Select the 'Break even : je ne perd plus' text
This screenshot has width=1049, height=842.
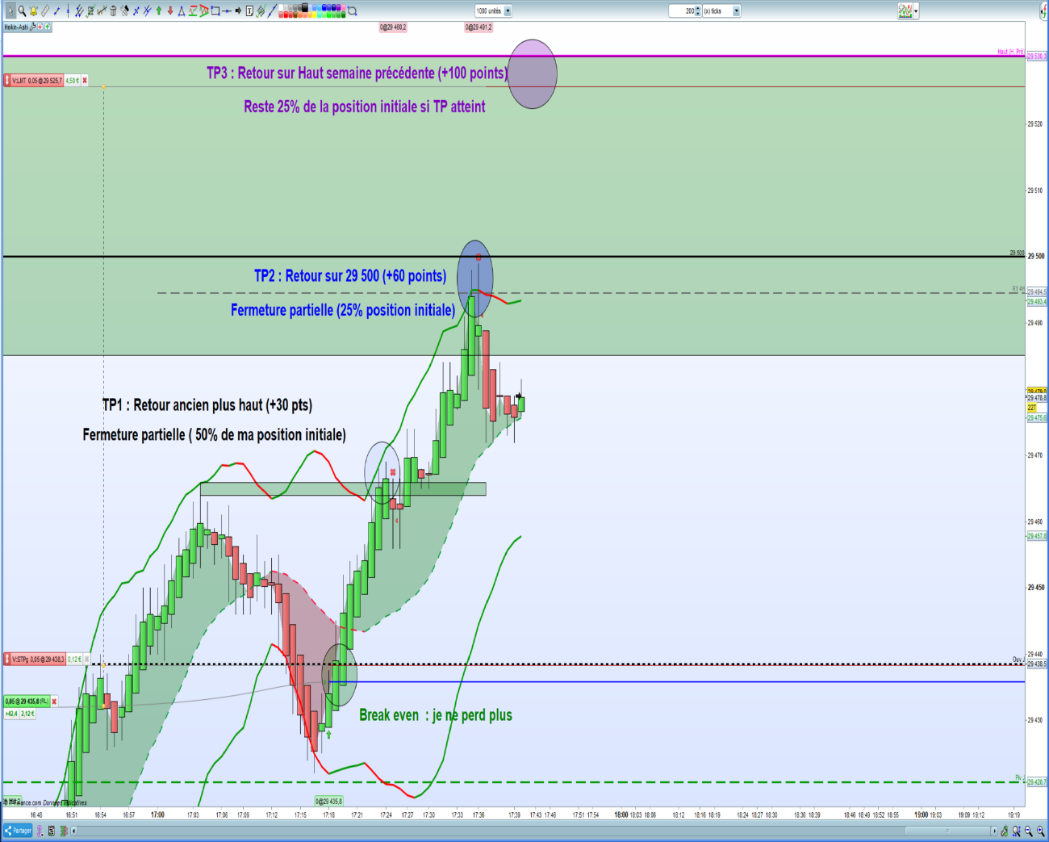pyautogui.click(x=436, y=715)
